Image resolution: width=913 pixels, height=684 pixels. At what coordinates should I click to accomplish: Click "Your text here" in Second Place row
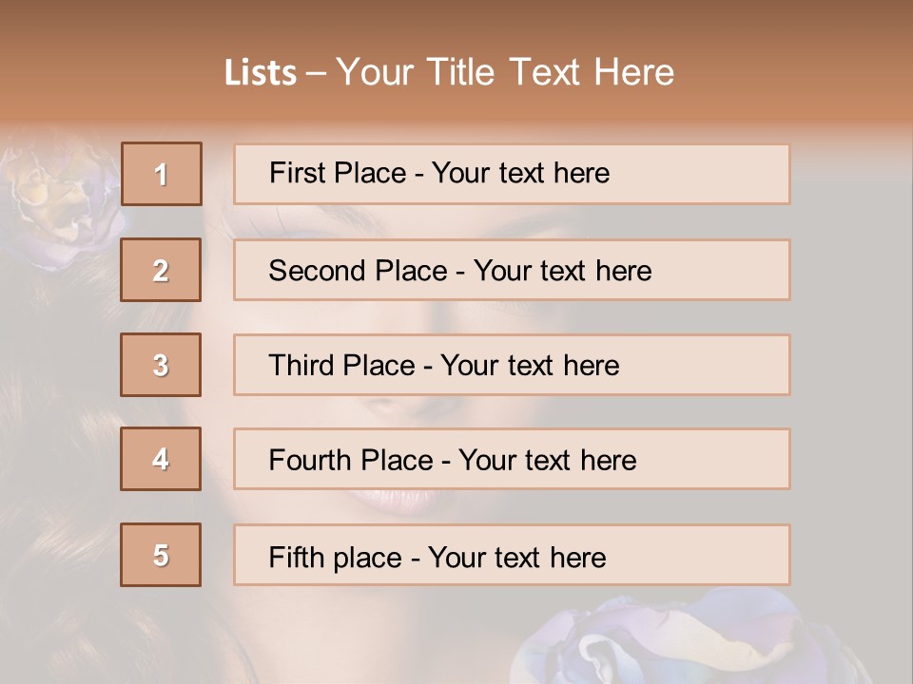(x=562, y=271)
